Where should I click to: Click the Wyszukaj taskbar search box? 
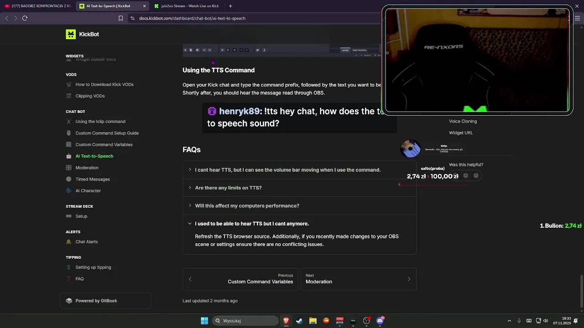[245, 321]
